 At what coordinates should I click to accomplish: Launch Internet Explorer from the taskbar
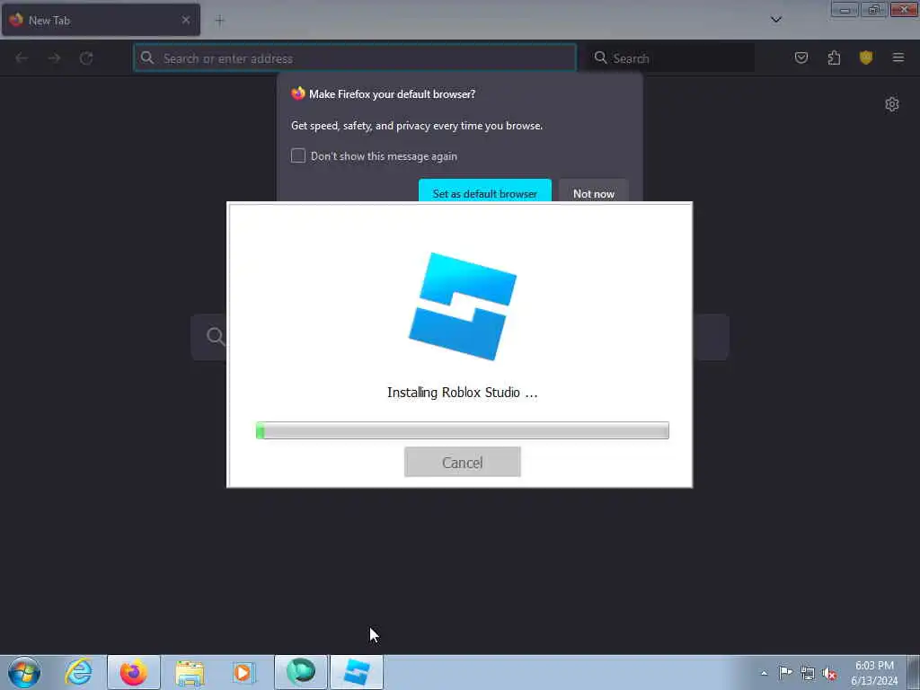tap(78, 672)
